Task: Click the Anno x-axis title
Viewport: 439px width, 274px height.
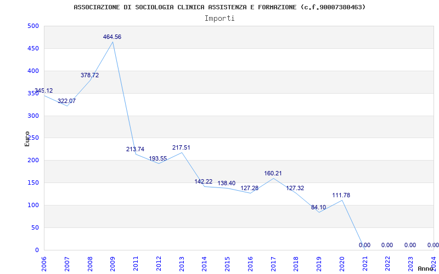Action: click(426, 269)
